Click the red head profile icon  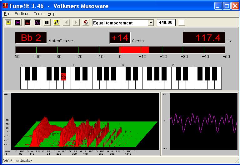click(x=86, y=23)
